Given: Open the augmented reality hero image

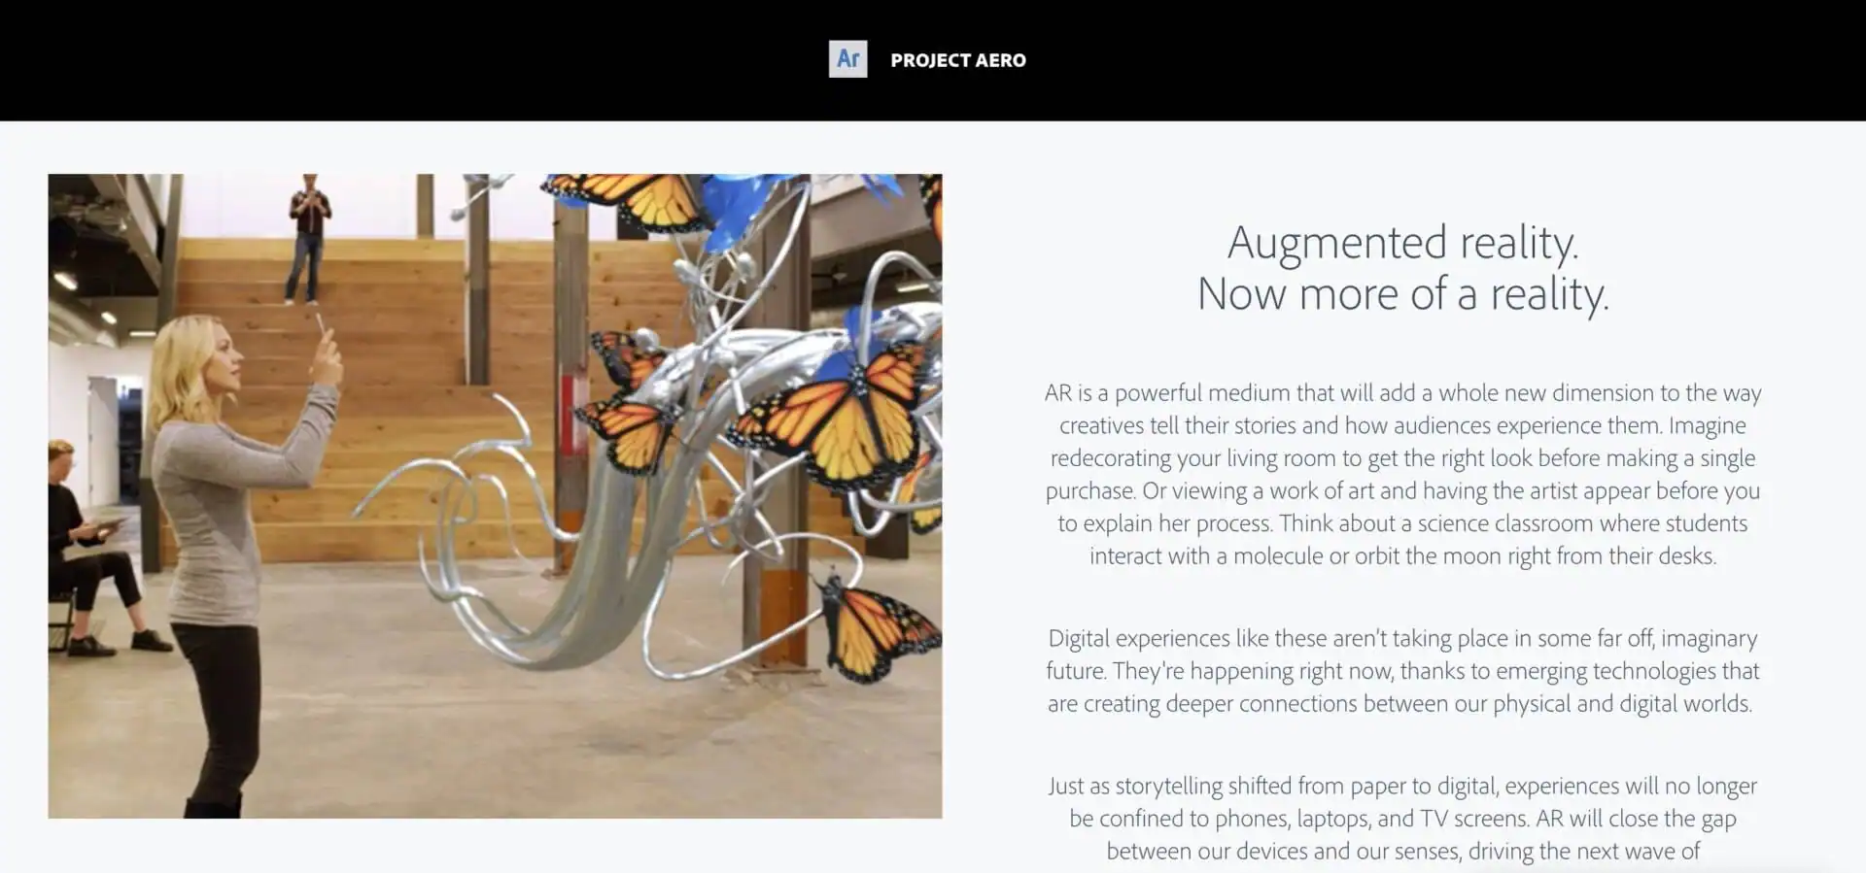Looking at the screenshot, I should coord(495,495).
